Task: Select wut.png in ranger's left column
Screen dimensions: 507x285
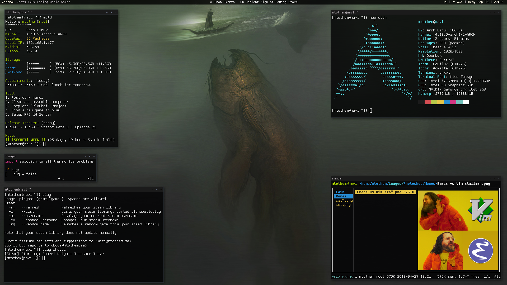Action: point(343,205)
